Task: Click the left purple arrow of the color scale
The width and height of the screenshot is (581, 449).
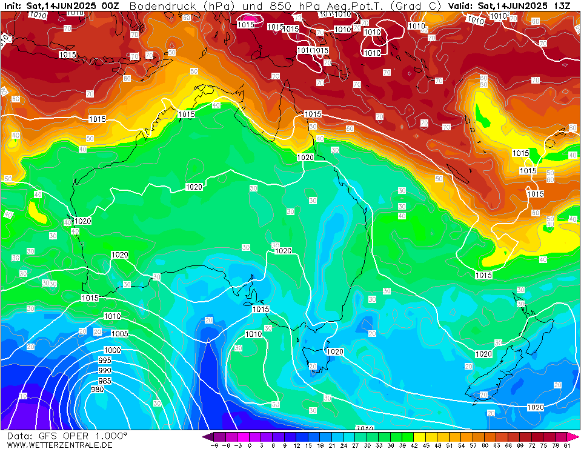Action: [x=208, y=437]
